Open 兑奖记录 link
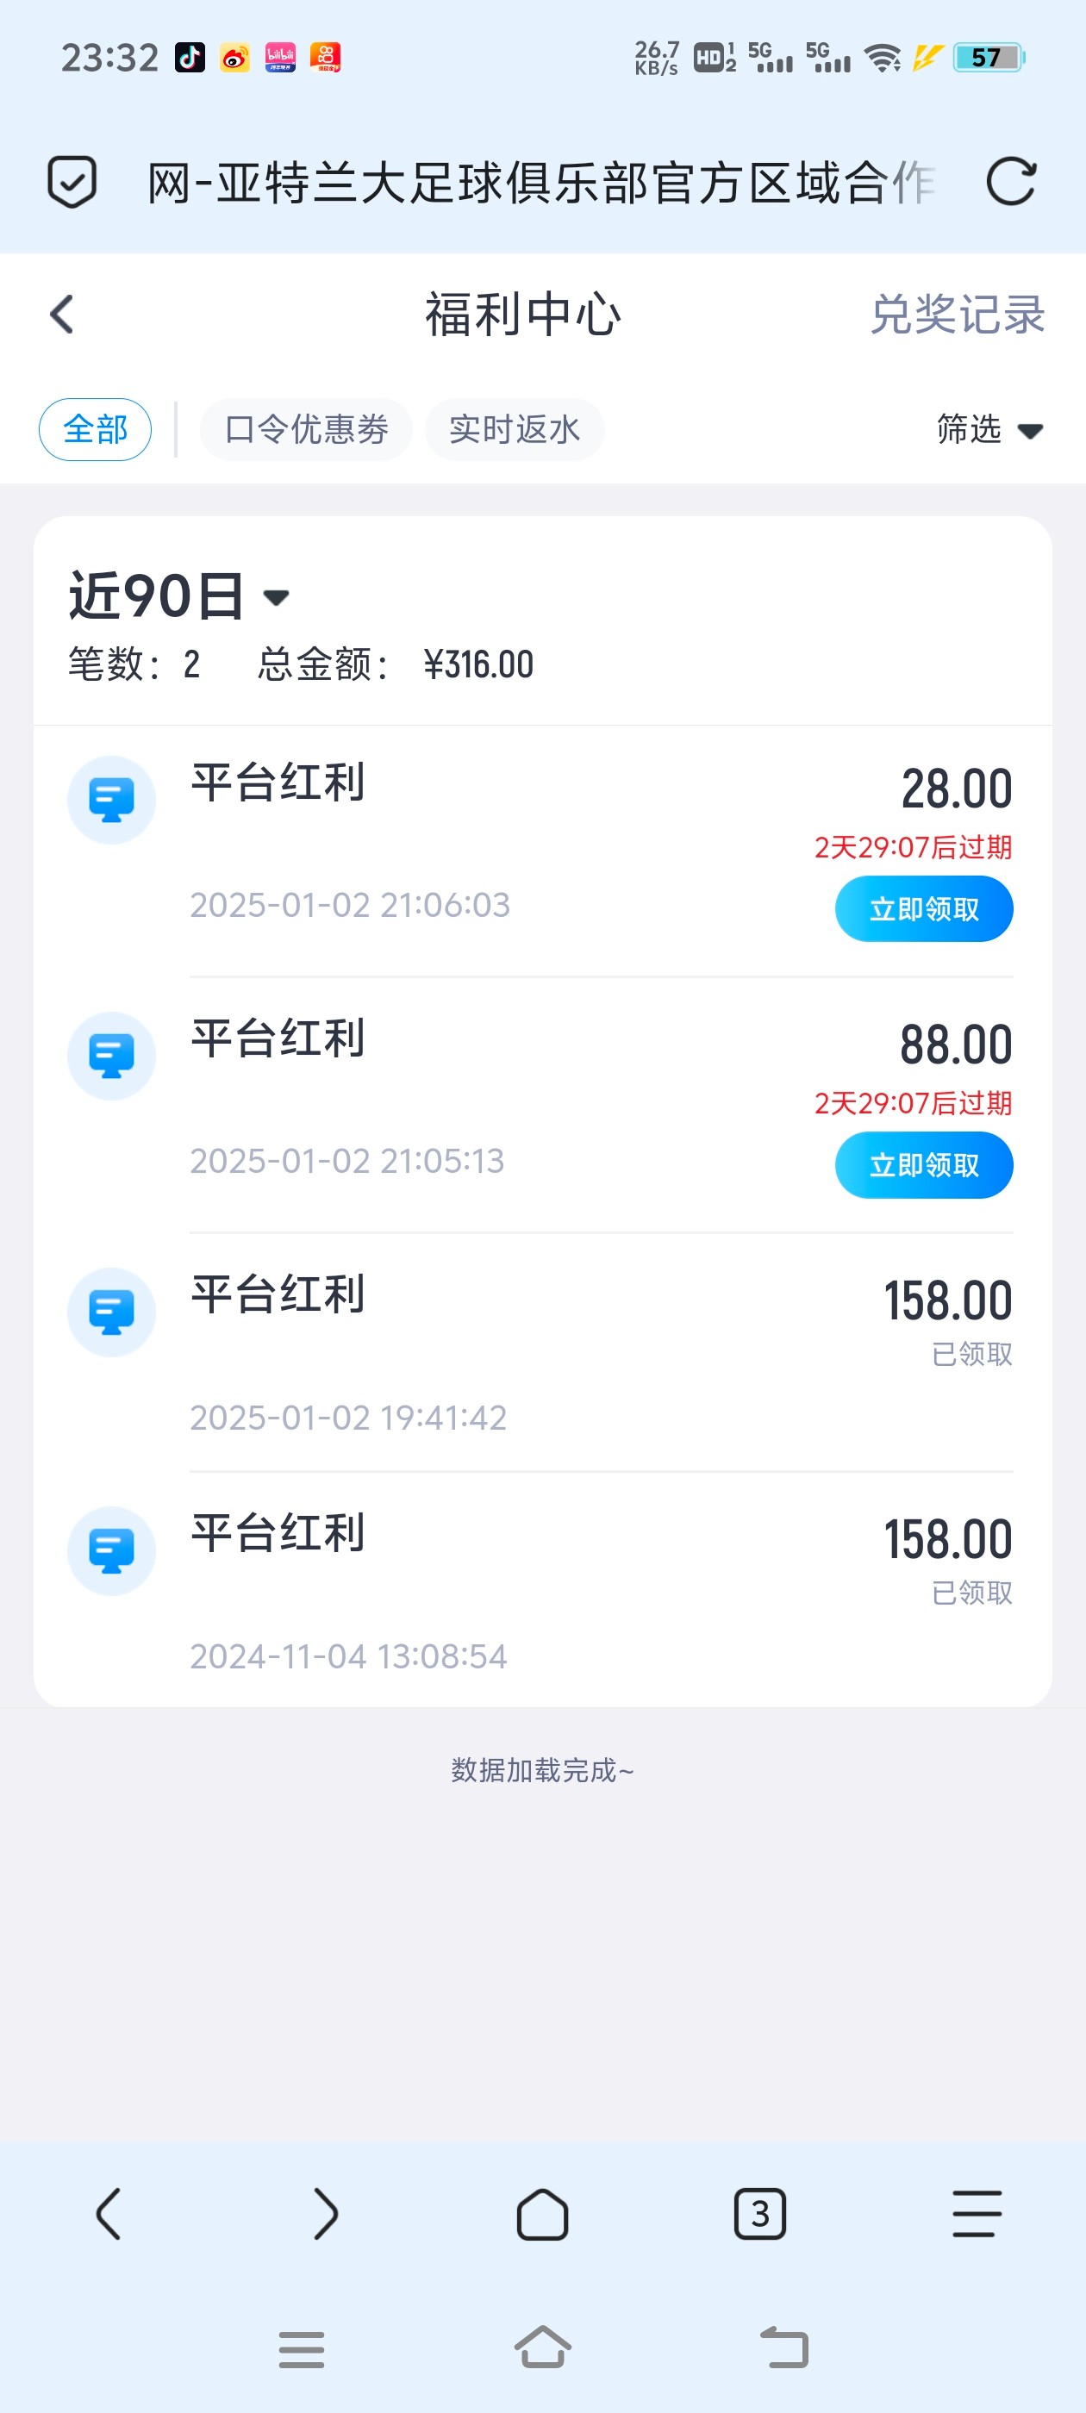The height and width of the screenshot is (2413, 1086). (957, 315)
